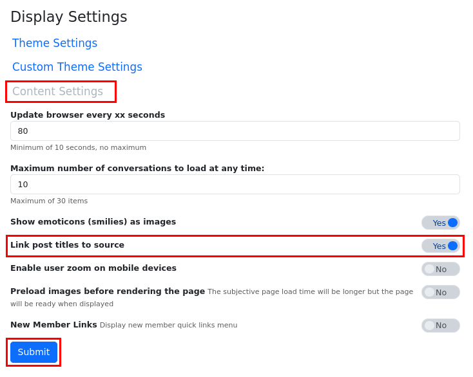The height and width of the screenshot is (377, 473).
Task: Click the "Update browser every xx seconds" label
Action: tap(88, 115)
